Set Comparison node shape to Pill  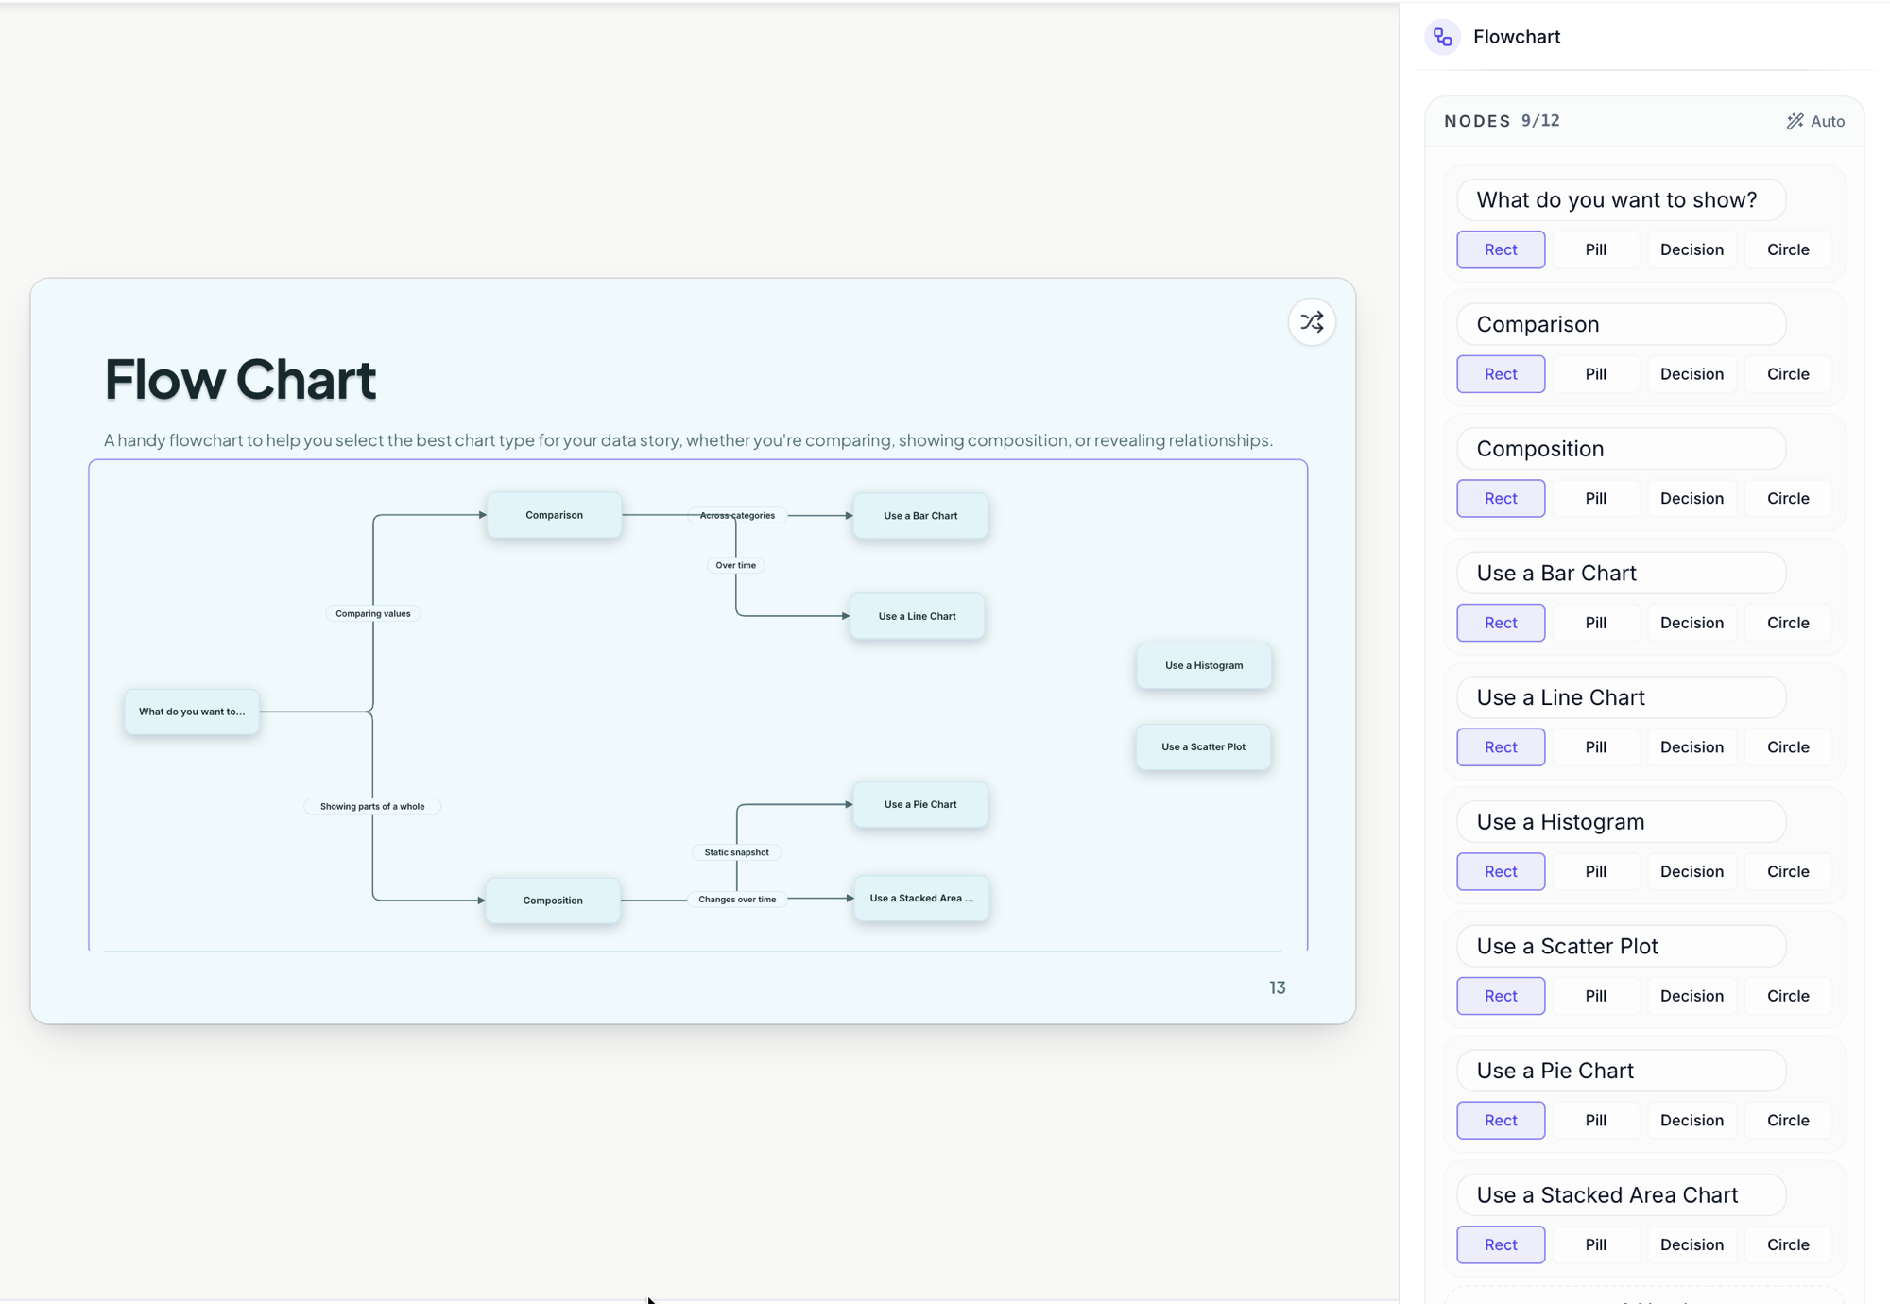click(1596, 374)
